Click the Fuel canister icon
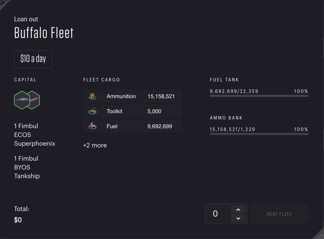This screenshot has height=239, width=324. 92,126
